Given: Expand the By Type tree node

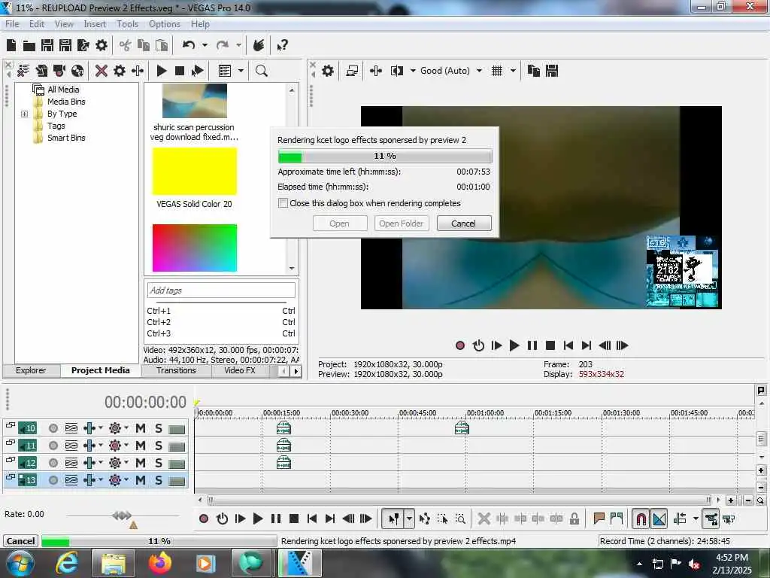Looking at the screenshot, I should tap(25, 114).
